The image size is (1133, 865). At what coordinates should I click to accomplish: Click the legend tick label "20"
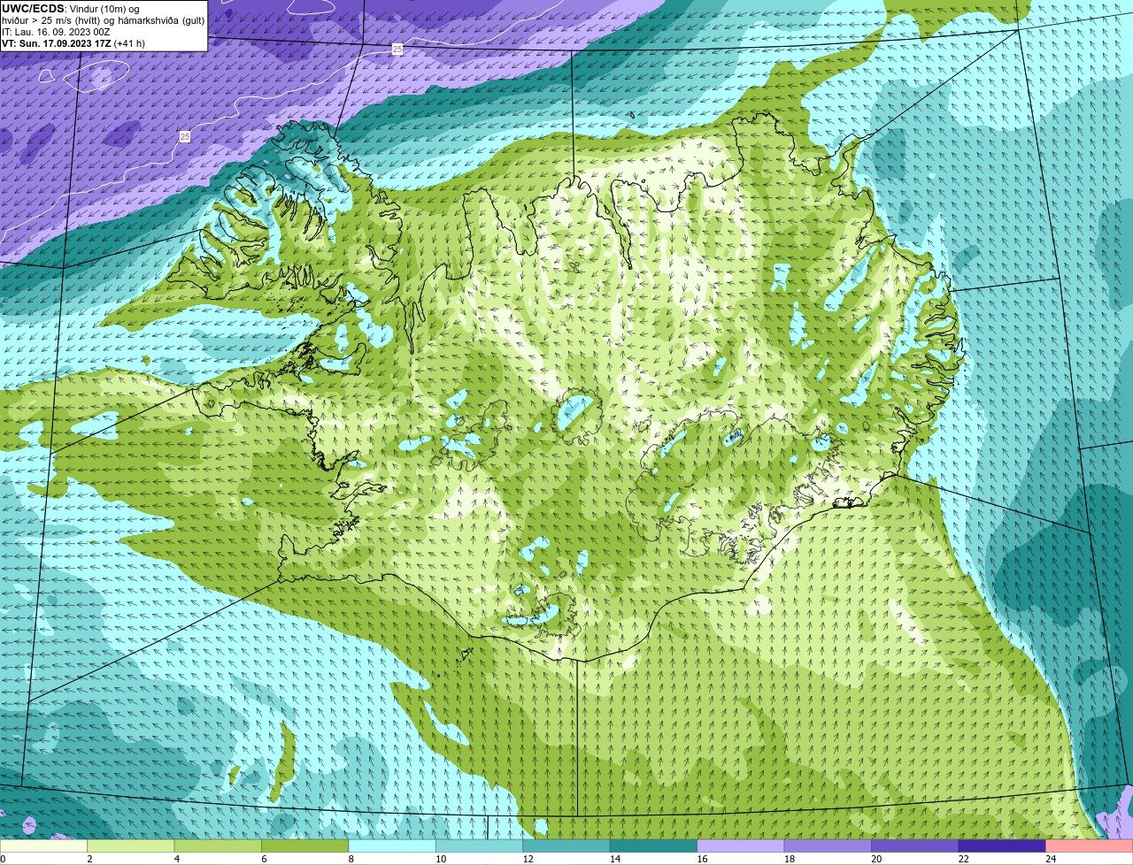[x=876, y=859]
